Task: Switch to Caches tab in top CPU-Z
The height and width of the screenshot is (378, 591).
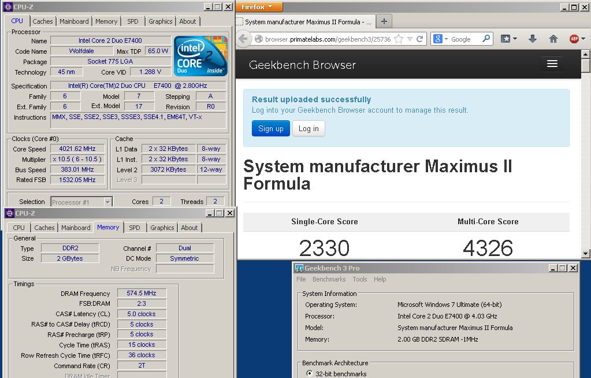Action: pos(43,21)
